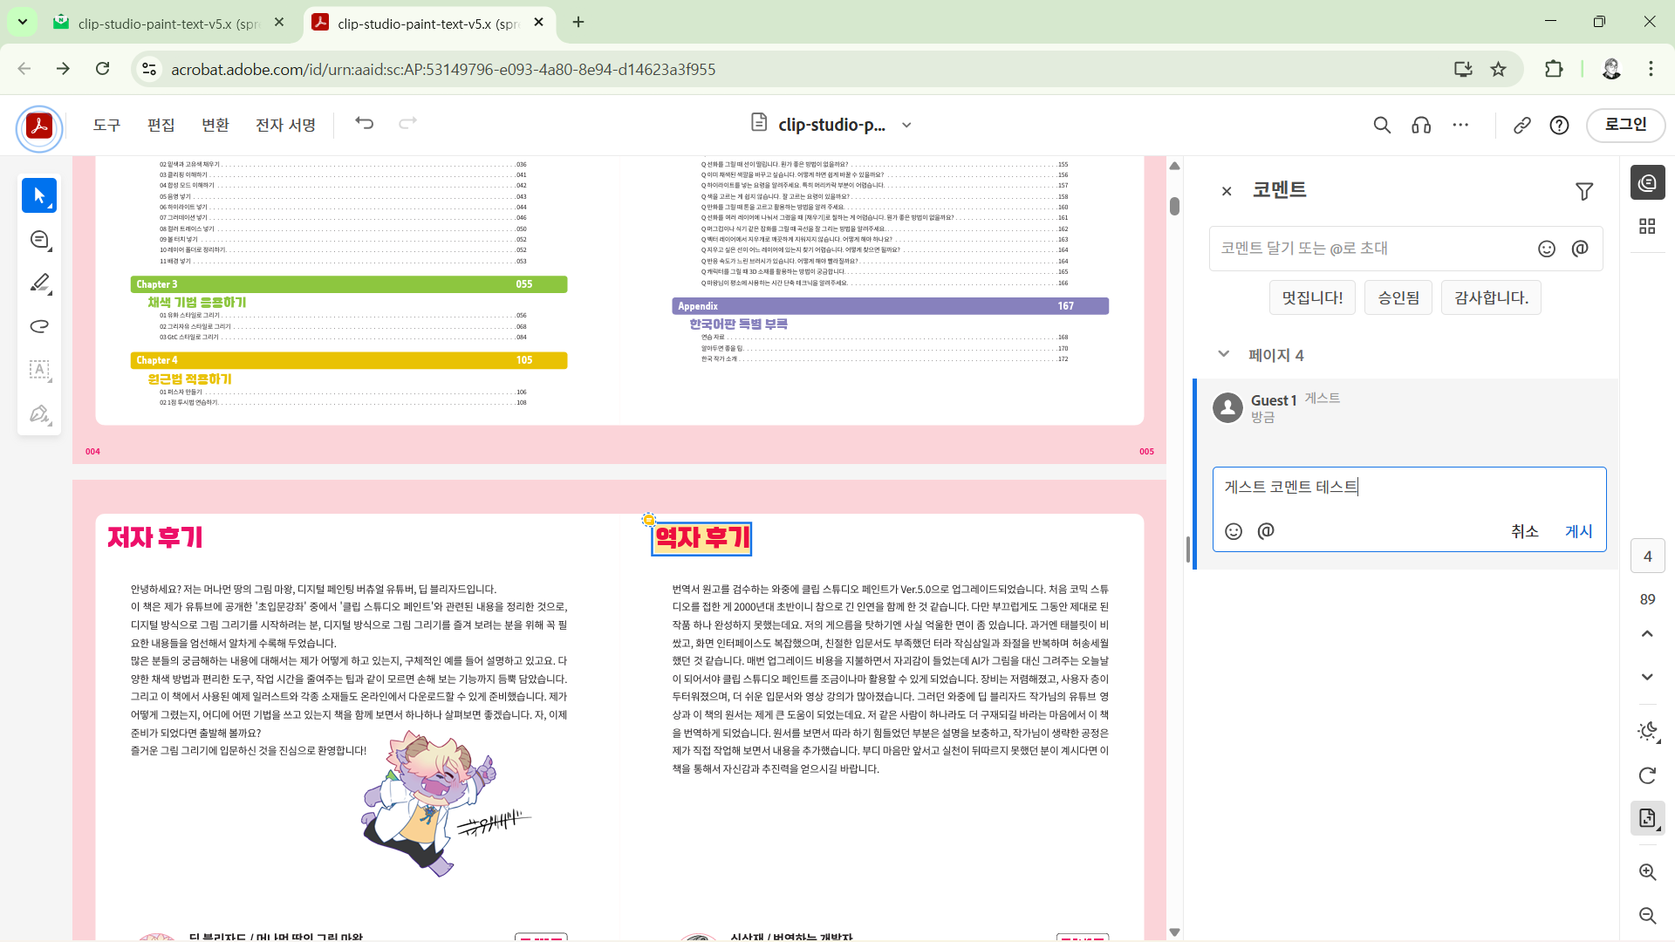Select the arrow selection tool
This screenshot has height=942, width=1675.
click(x=39, y=195)
